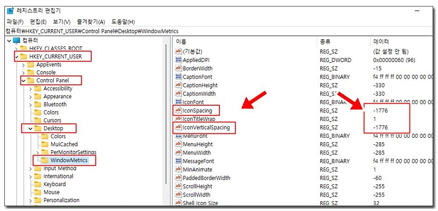Expand the Accessibility key
This screenshot has height=211, width=438.
[x=31, y=89]
